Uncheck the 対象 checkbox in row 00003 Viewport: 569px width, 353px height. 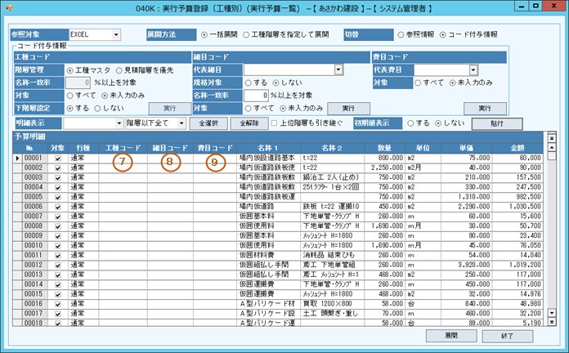[x=56, y=177]
